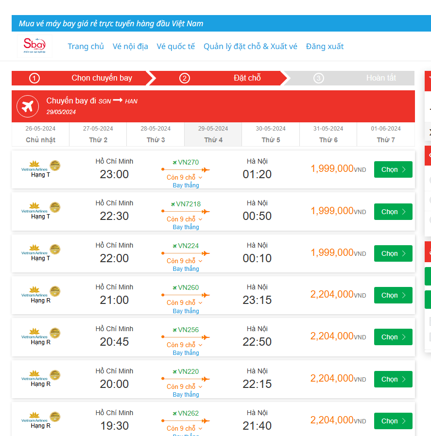Open 'Còn 9 chỗ' dropdown for flight VN220
431x436 pixels.
click(185, 387)
